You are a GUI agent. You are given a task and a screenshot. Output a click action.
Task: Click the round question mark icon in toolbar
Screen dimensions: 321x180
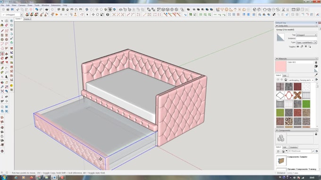108,15
